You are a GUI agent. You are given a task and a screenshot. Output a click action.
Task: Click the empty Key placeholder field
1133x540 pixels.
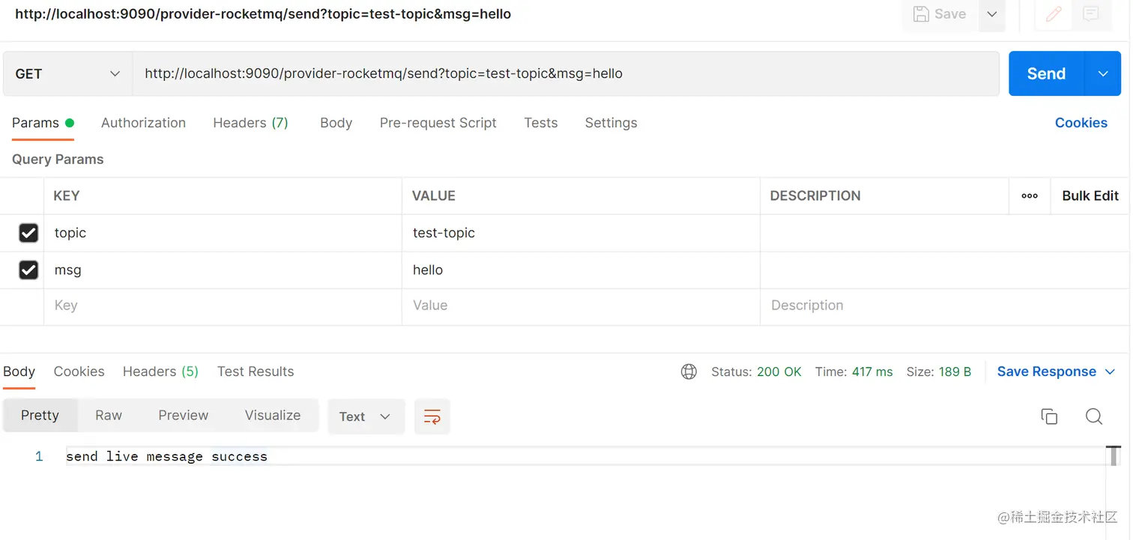coord(223,306)
